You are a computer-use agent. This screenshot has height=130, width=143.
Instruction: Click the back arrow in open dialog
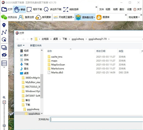pos(18,39)
